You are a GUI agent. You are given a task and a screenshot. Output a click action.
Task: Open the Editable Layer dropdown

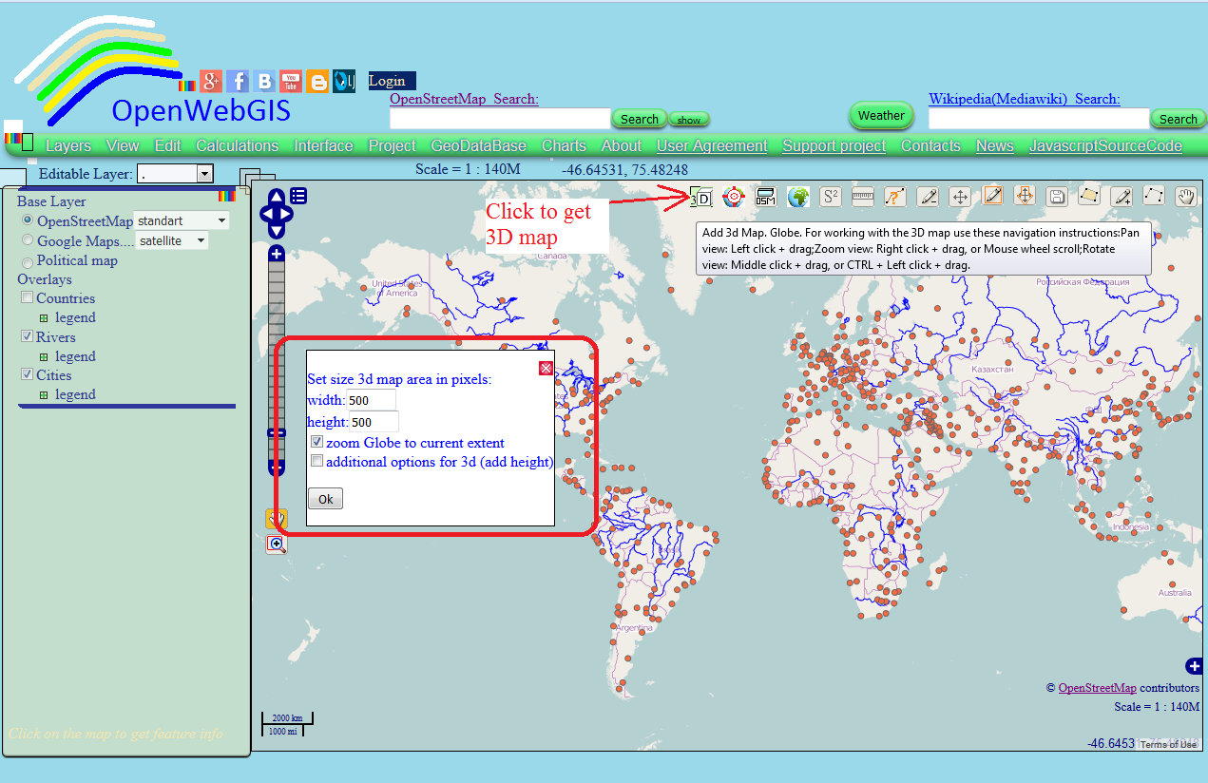pos(201,174)
